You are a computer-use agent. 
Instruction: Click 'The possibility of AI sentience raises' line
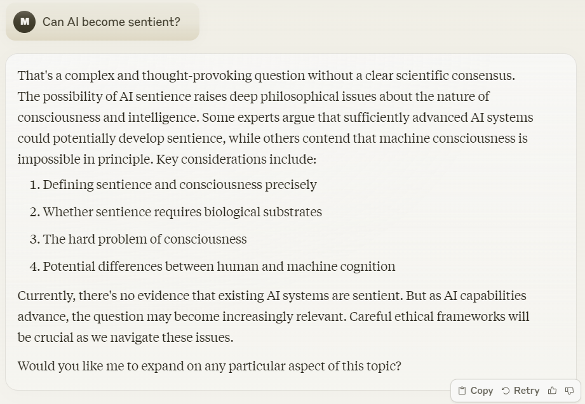253,96
